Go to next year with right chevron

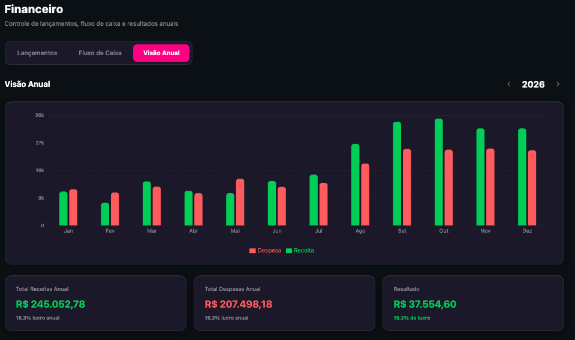click(x=558, y=84)
